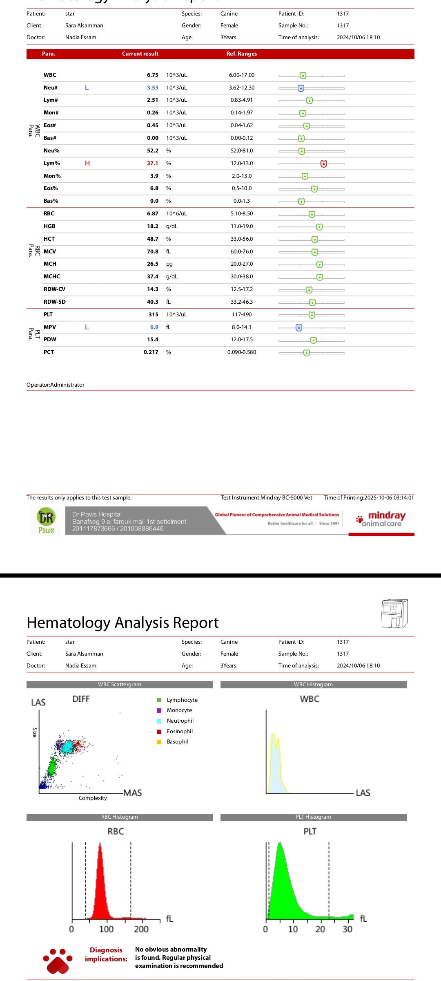Screen dimensions: 441x981
Task: Click the Dr Paws hospital logo
Action: pyautogui.click(x=46, y=521)
